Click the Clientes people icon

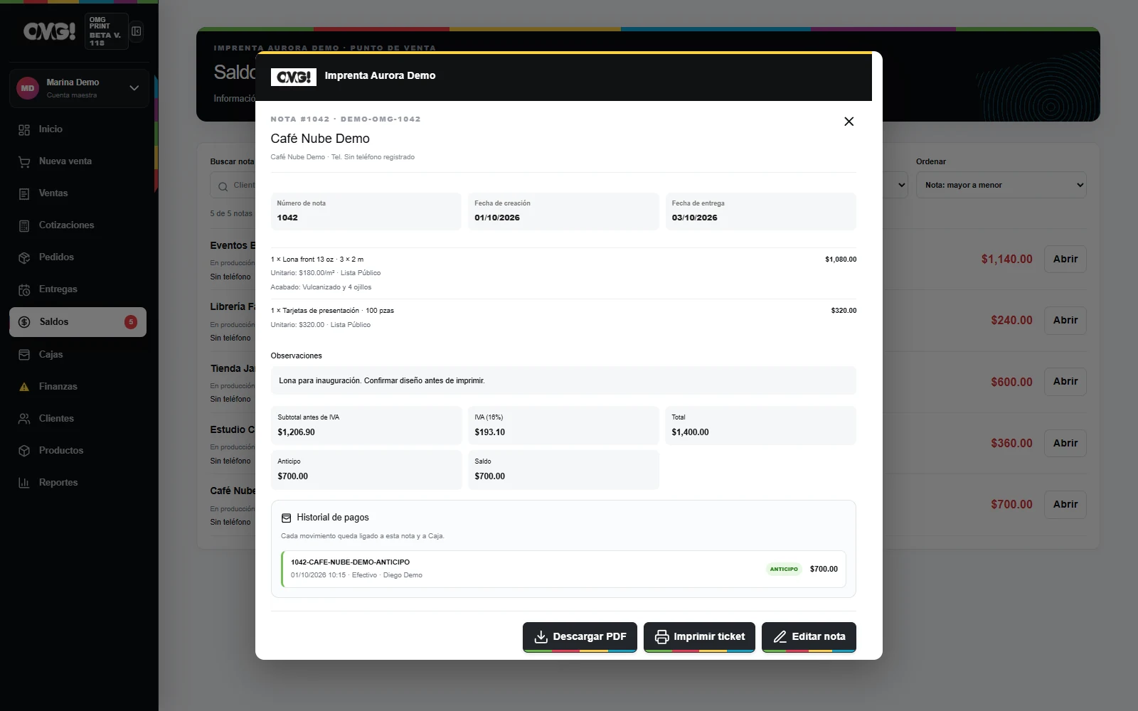point(24,419)
